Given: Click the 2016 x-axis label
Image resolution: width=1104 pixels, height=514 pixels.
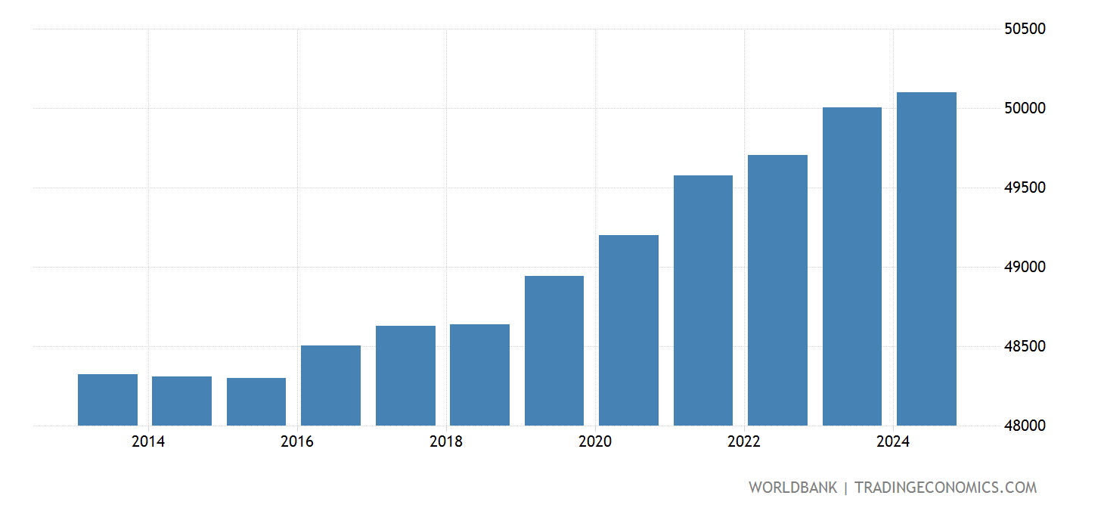Looking at the screenshot, I should (297, 441).
